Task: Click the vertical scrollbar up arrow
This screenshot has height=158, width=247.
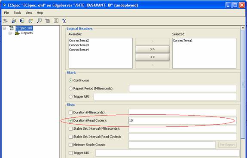Action: point(243,28)
